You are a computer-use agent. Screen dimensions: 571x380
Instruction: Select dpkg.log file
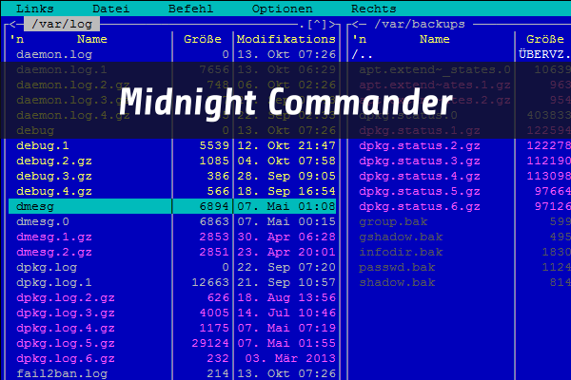click(x=47, y=268)
